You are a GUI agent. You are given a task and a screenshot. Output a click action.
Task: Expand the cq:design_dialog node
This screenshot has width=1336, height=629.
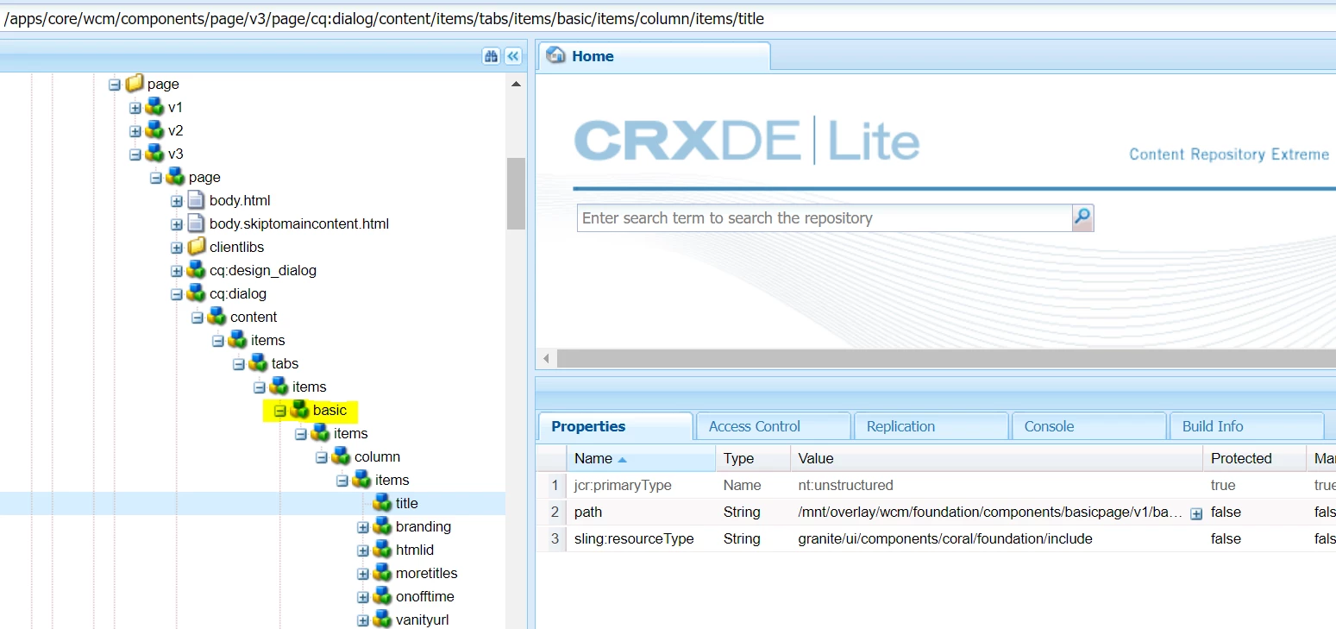(x=176, y=271)
